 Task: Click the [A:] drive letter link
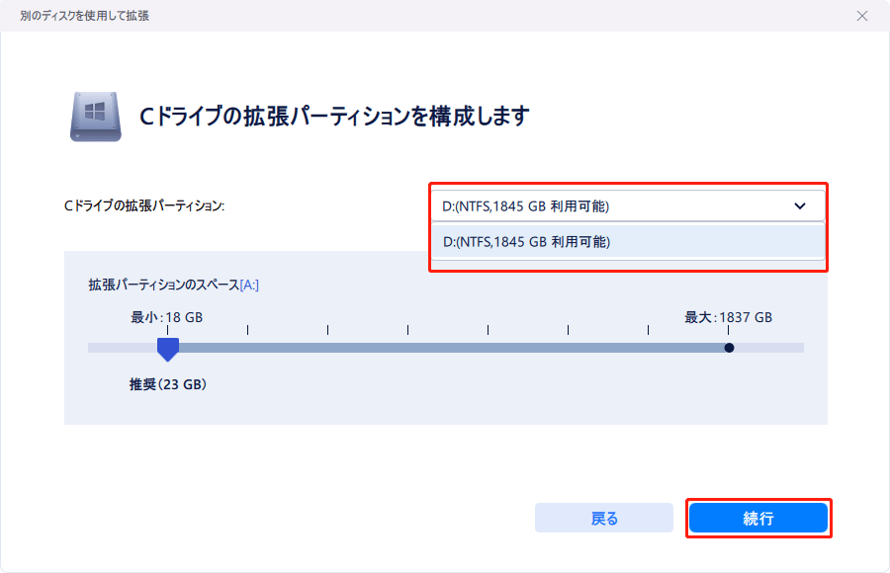(x=249, y=285)
